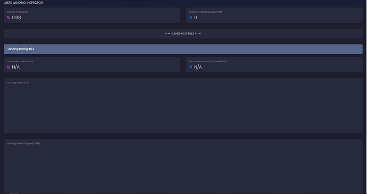Click the Touchdown Vertical Speed N/A value

pyautogui.click(x=198, y=67)
